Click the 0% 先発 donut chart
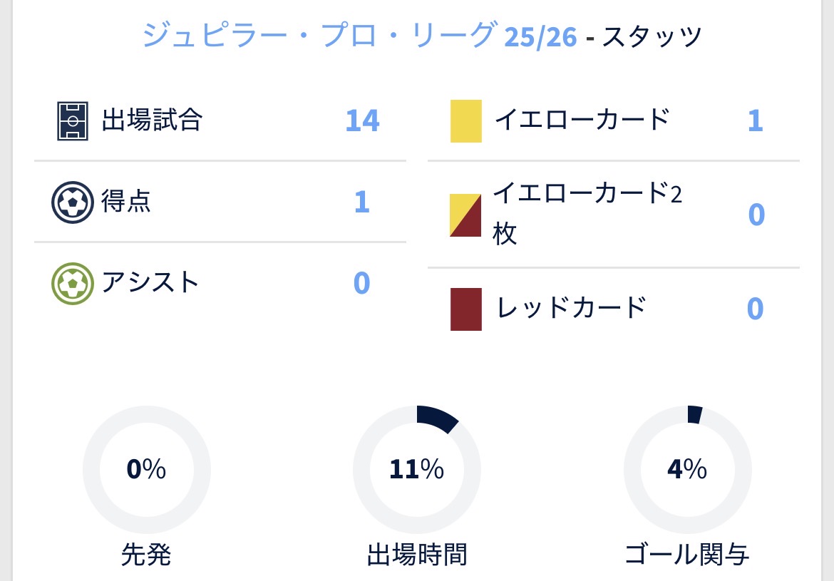This screenshot has width=834, height=581. (147, 469)
